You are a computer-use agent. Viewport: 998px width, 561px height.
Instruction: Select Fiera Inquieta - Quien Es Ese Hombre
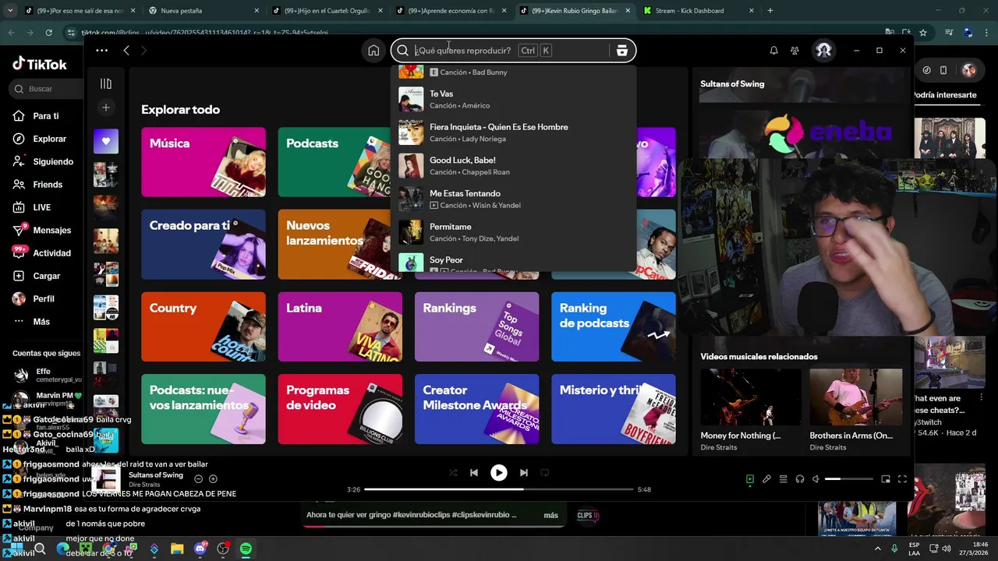pyautogui.click(x=514, y=132)
